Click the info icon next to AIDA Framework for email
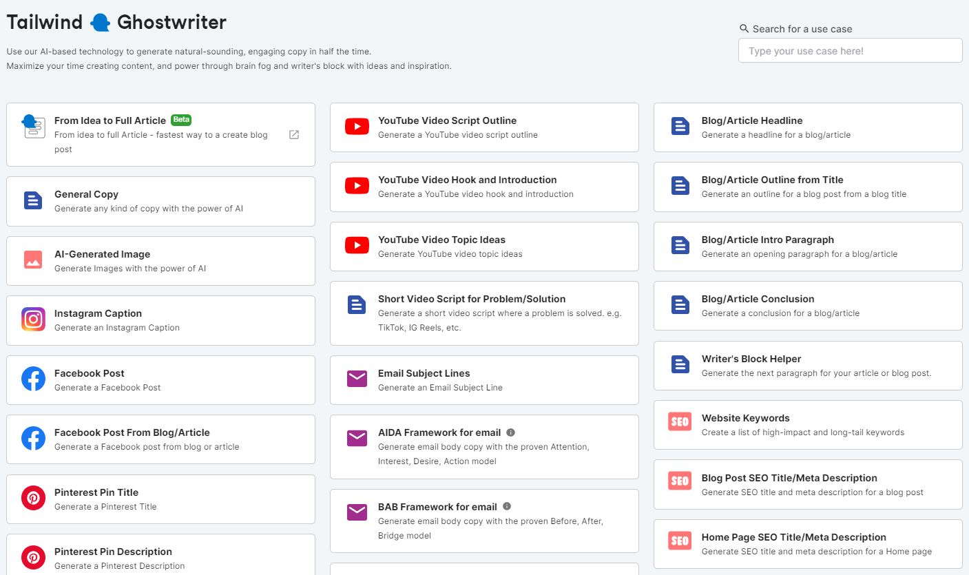 tap(510, 432)
